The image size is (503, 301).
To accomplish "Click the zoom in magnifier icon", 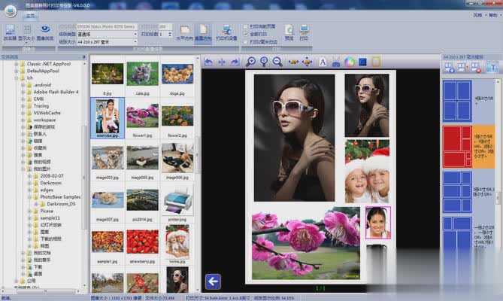I will tap(251, 62).
